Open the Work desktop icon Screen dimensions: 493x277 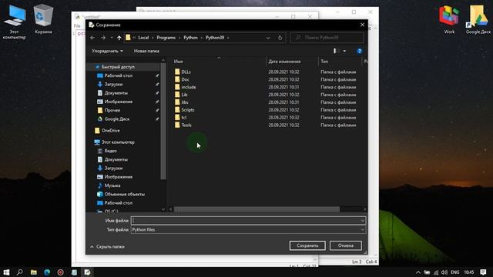click(449, 19)
